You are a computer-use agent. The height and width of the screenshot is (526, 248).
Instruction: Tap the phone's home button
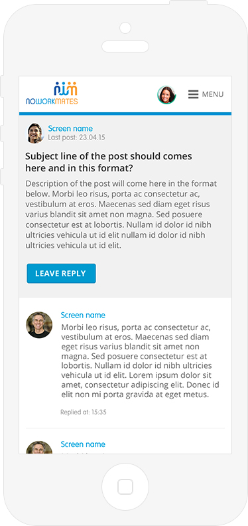[125, 487]
